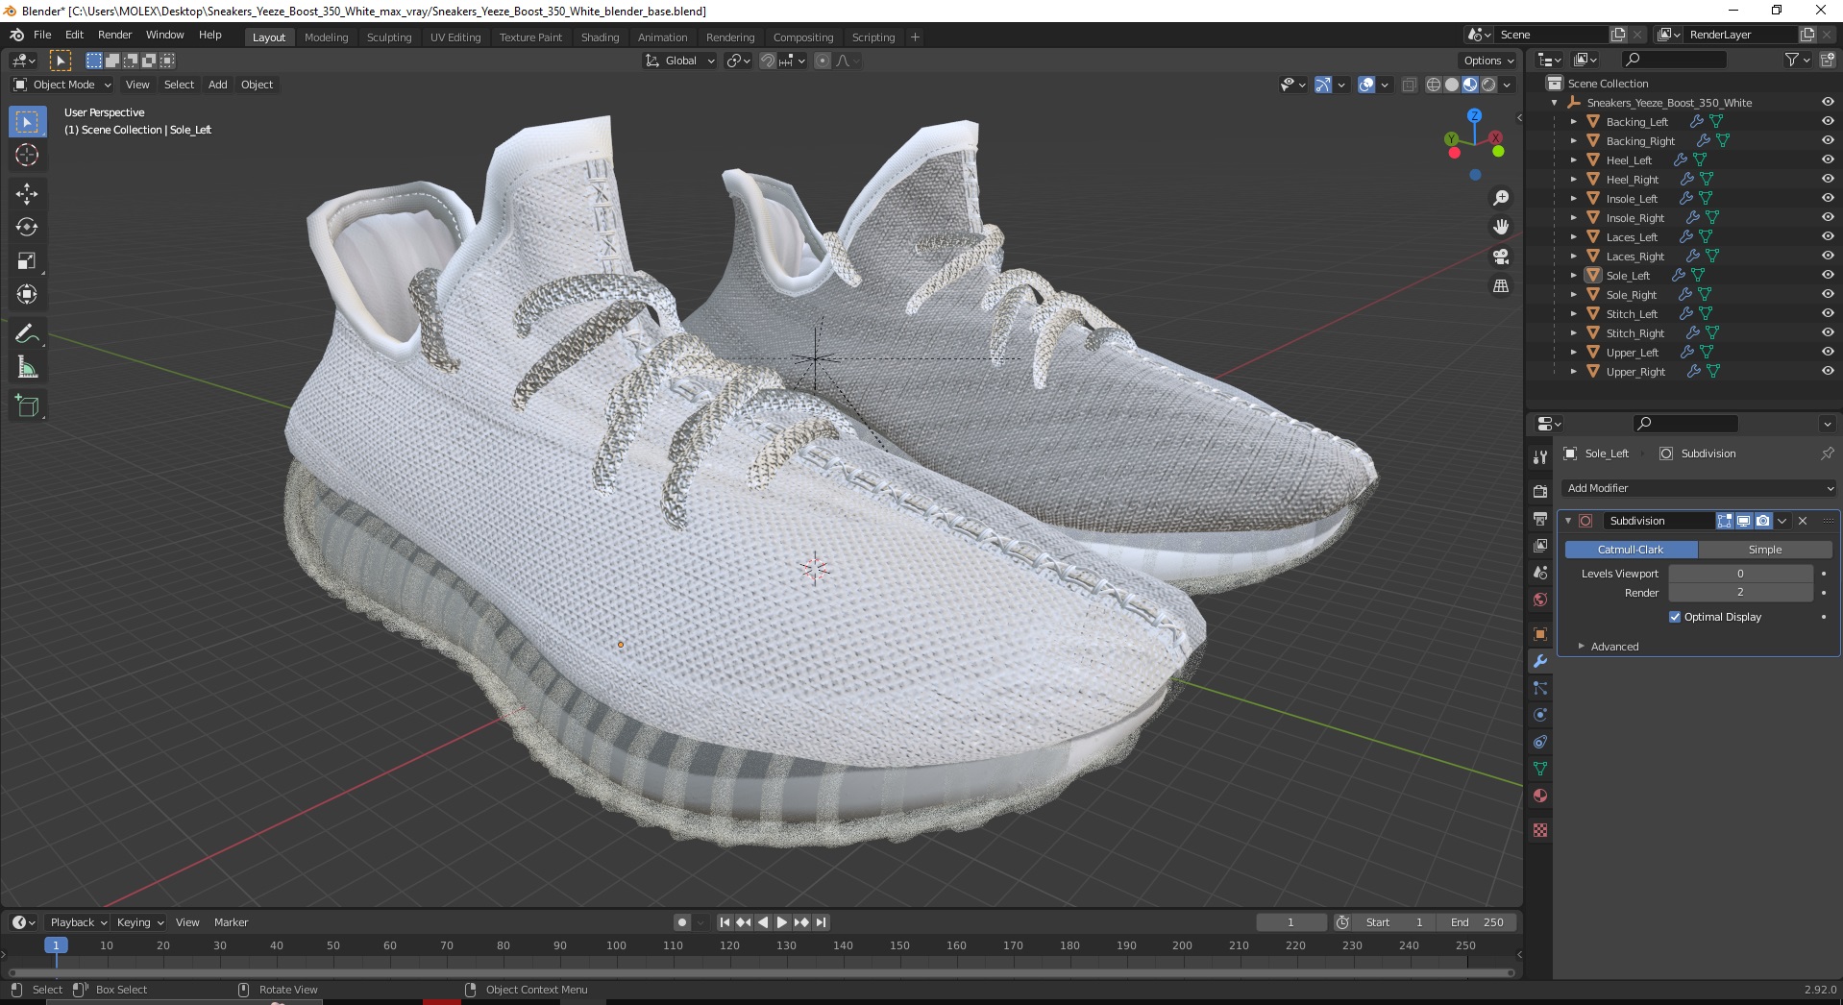Select the Measure tool
The image size is (1843, 1005).
(27, 368)
